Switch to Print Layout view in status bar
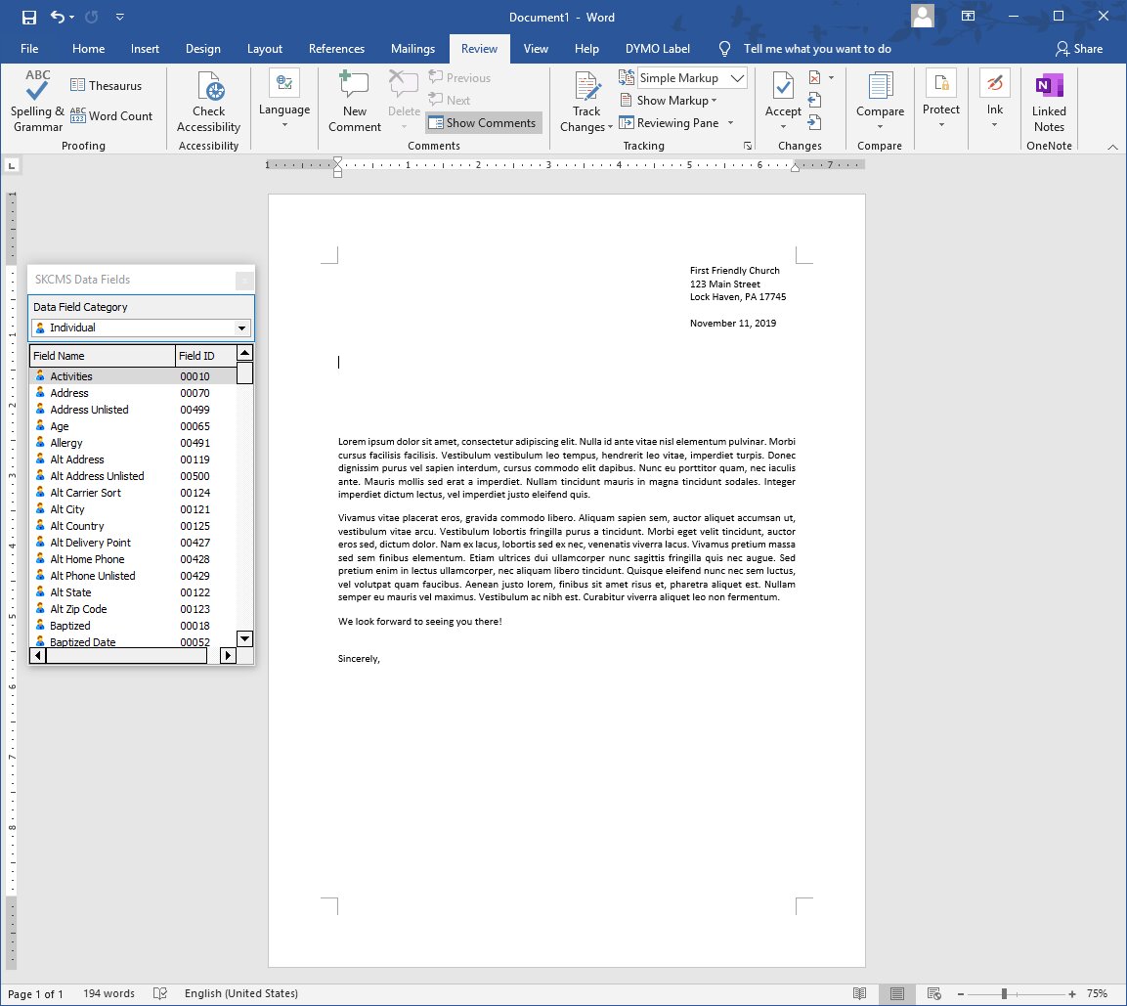The image size is (1127, 1006). tap(895, 993)
